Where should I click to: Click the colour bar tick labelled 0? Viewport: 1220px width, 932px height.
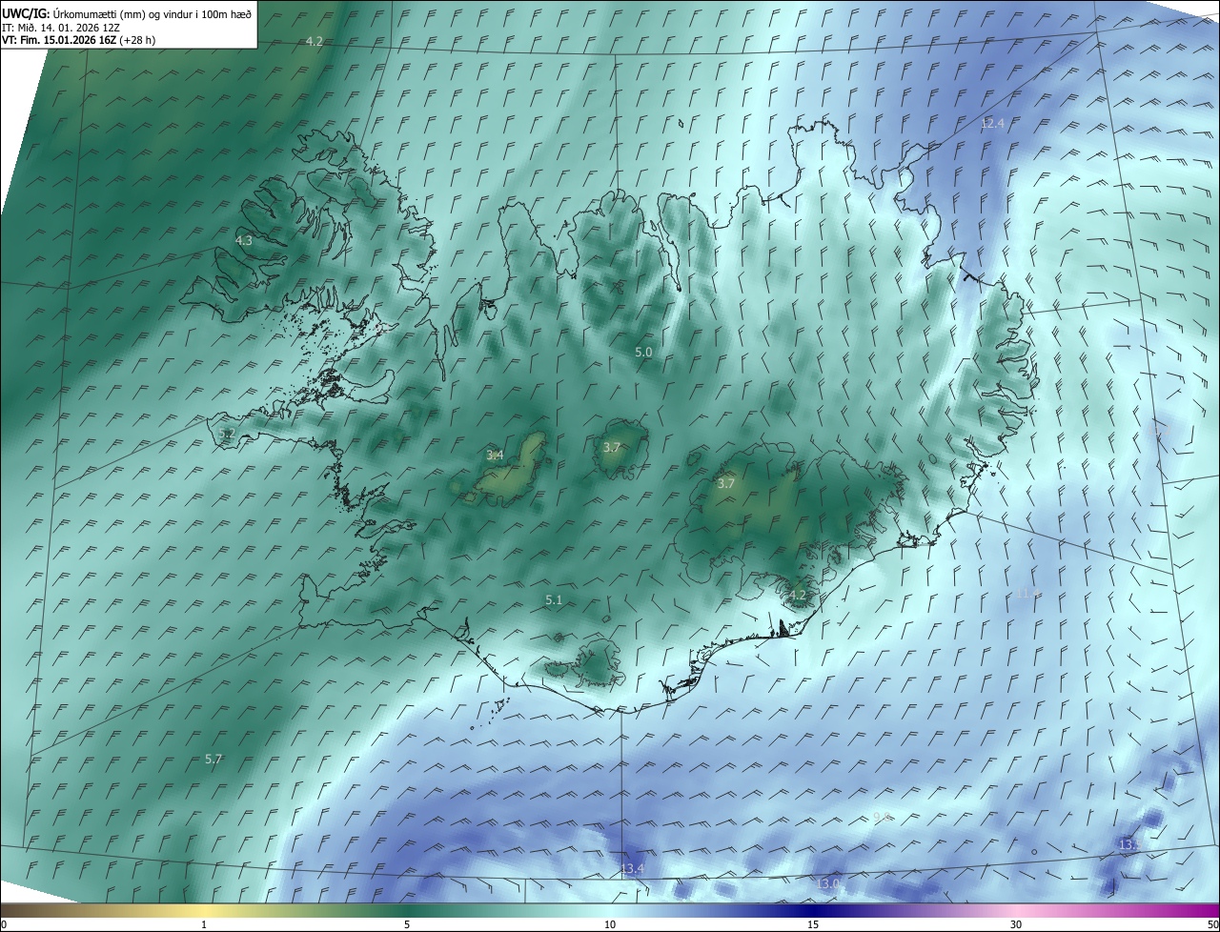click(3, 924)
